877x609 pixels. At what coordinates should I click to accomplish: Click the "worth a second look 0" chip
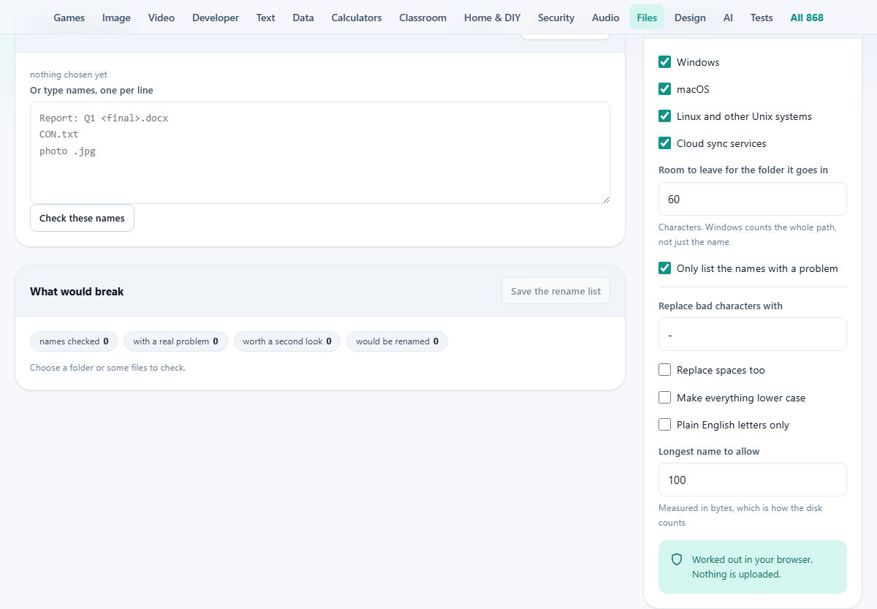pos(287,341)
